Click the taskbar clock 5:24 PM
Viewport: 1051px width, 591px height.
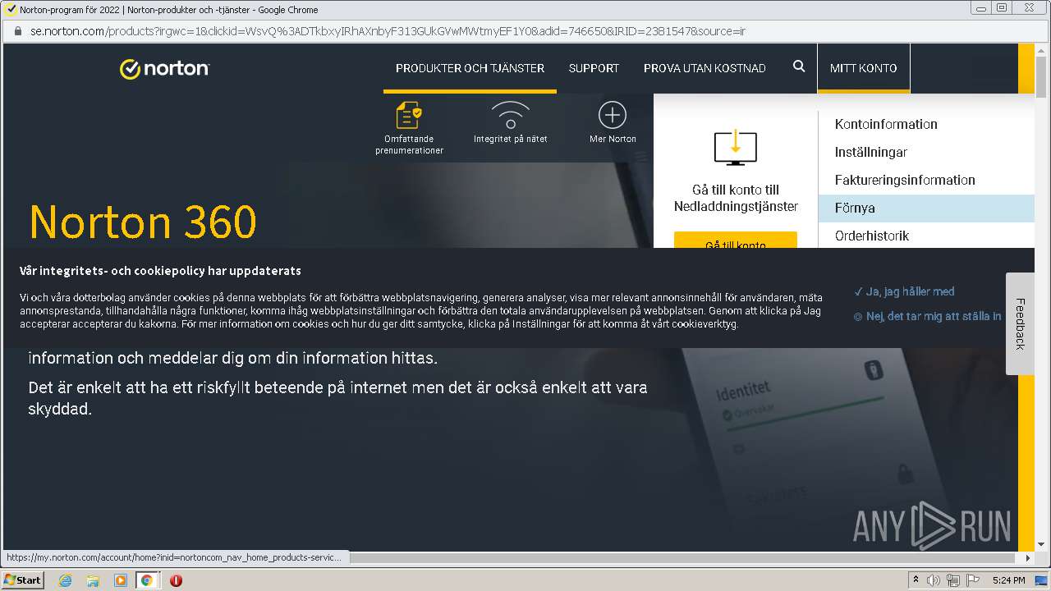(x=1009, y=580)
